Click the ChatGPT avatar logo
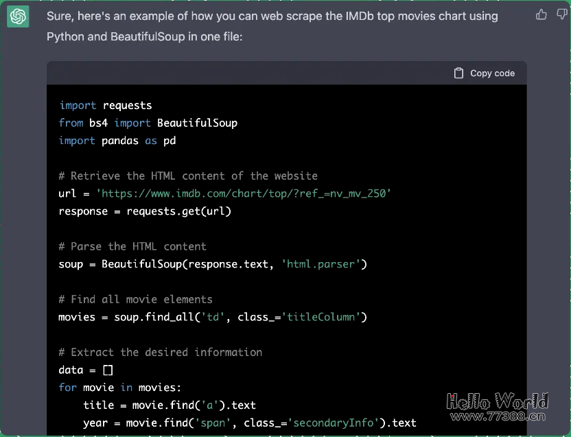This screenshot has width=571, height=437. (18, 16)
